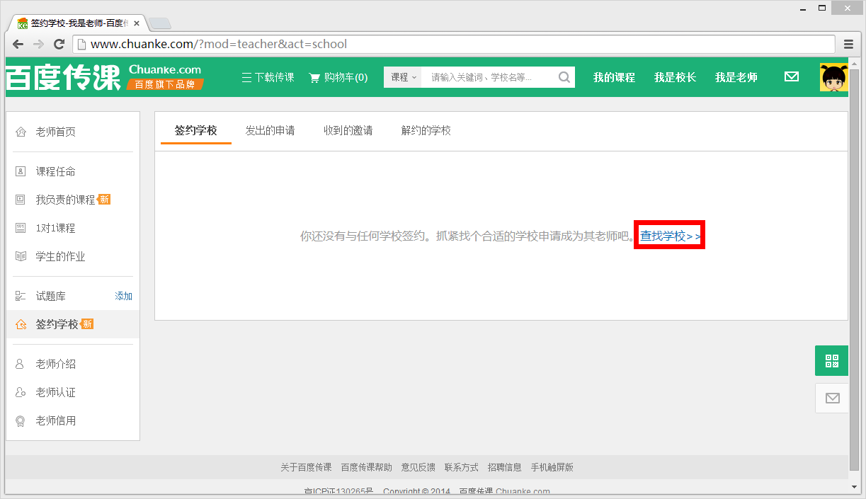The height and width of the screenshot is (499, 866).
Task: Click the search magnifier icon
Action: tap(564, 76)
